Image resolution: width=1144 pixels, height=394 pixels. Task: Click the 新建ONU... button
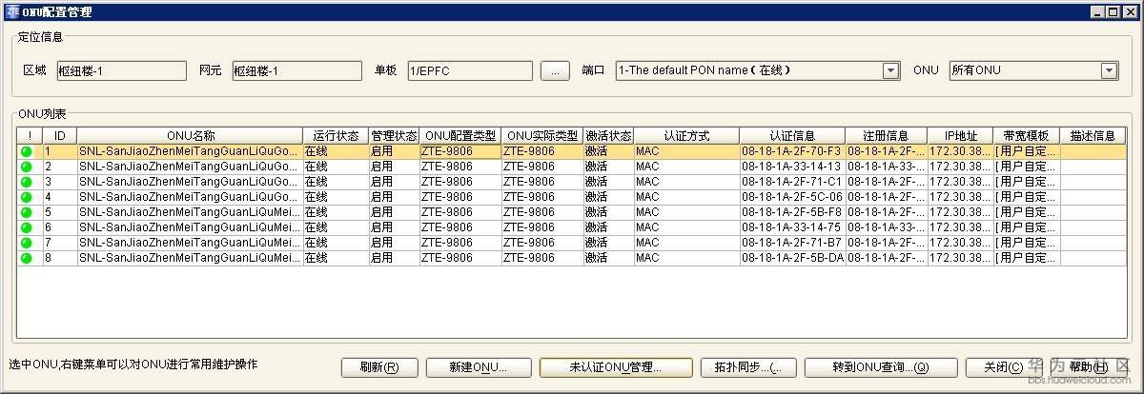478,367
